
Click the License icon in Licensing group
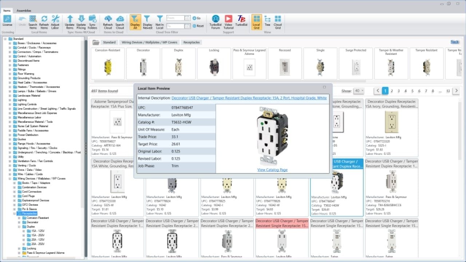coord(7,22)
